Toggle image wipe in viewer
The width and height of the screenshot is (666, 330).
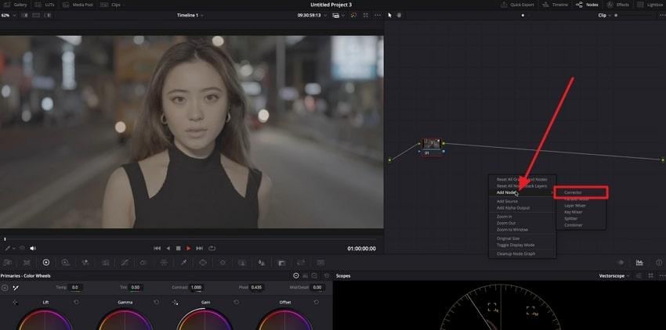coord(24,16)
